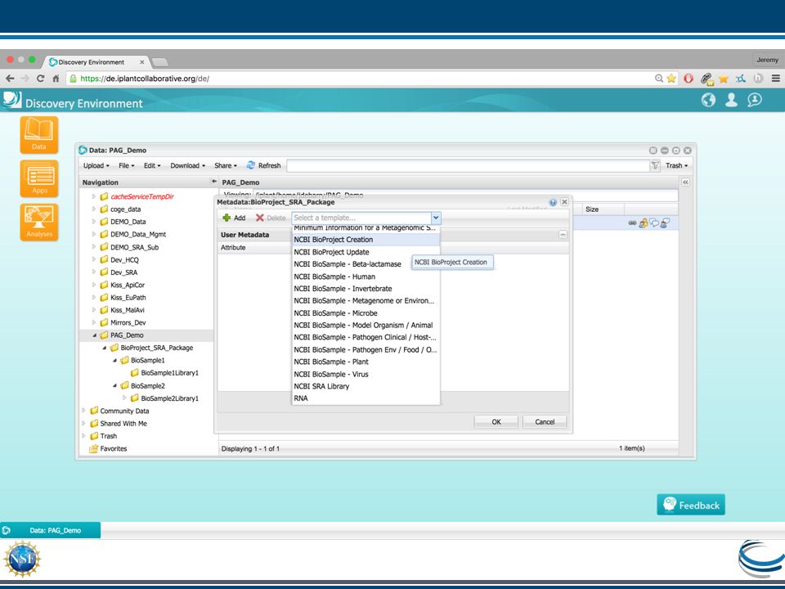Click the Size column header

click(603, 209)
